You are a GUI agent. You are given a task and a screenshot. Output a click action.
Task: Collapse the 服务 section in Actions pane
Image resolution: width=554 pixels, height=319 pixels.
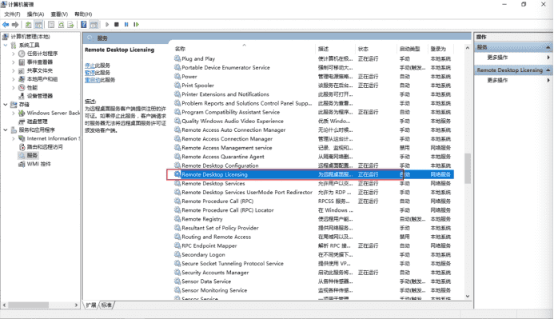[x=548, y=47]
